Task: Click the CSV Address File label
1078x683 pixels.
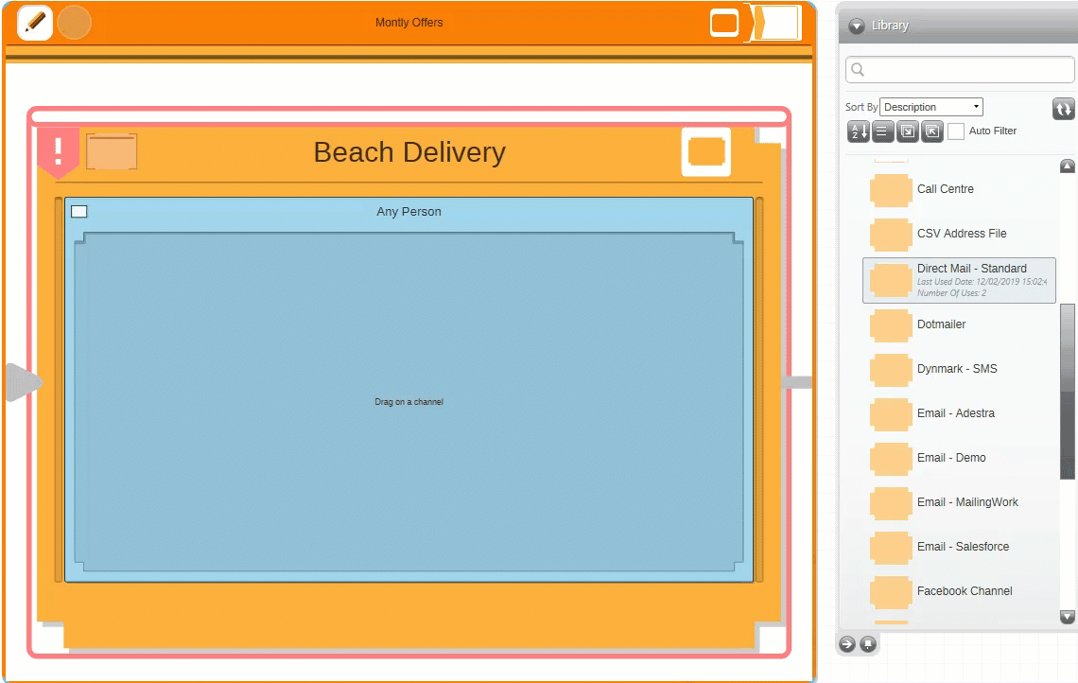Action: (962, 234)
